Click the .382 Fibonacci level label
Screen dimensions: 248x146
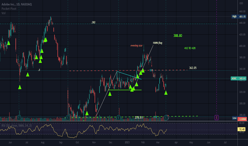click(93, 22)
